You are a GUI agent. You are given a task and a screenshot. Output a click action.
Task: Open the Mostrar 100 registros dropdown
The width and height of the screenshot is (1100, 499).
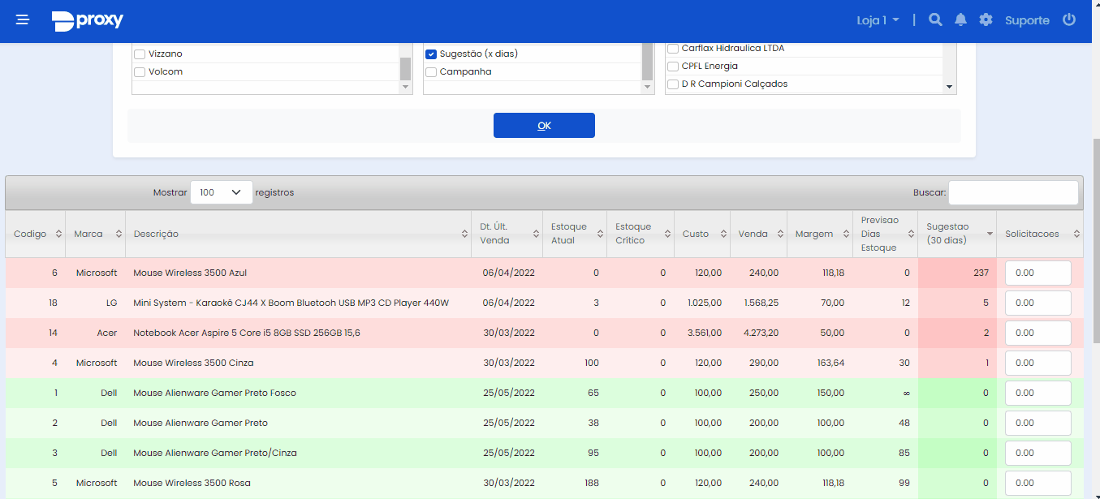point(221,192)
